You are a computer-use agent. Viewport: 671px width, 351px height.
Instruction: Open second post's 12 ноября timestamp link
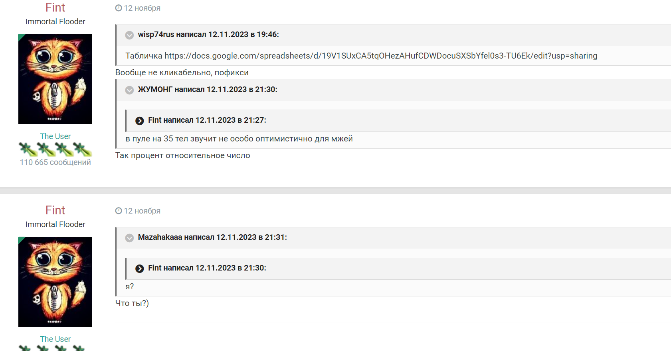tap(142, 211)
